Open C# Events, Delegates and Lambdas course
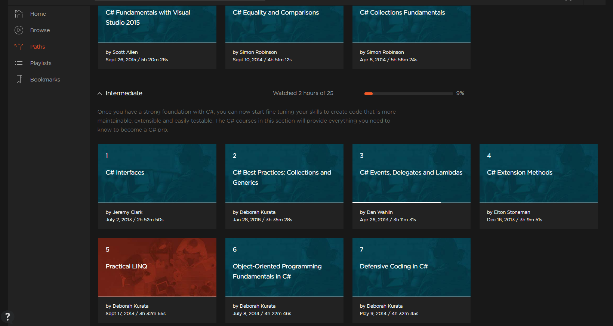 coord(411,173)
